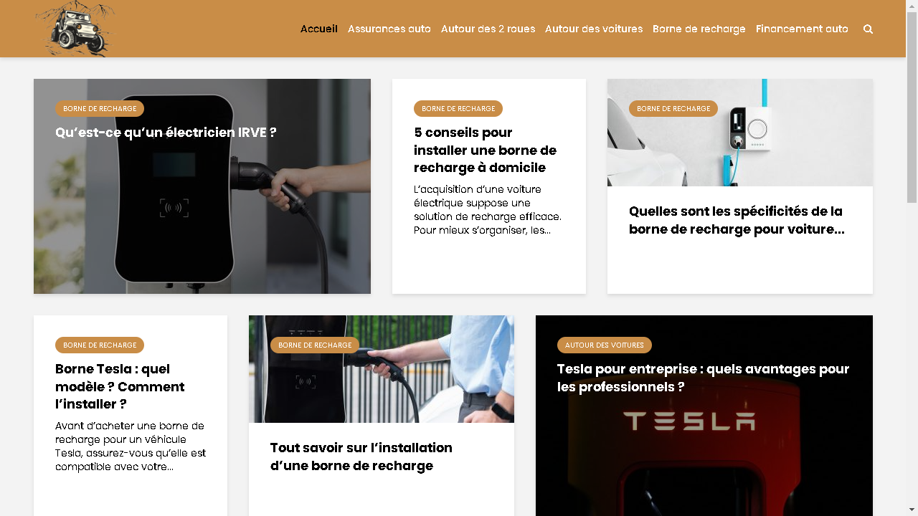This screenshot has height=516, width=918.
Task: Open the Financement auto menu
Action: click(x=802, y=29)
